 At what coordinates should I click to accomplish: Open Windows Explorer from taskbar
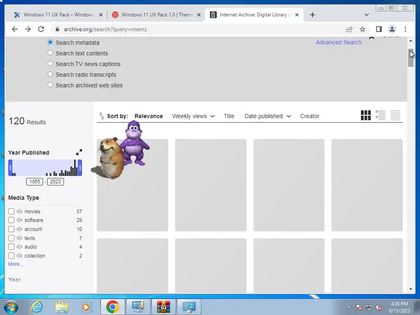62,307
